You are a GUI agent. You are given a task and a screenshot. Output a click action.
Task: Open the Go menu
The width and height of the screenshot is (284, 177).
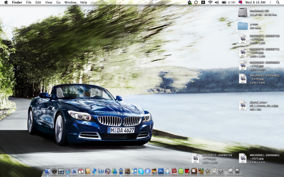click(x=58, y=2)
